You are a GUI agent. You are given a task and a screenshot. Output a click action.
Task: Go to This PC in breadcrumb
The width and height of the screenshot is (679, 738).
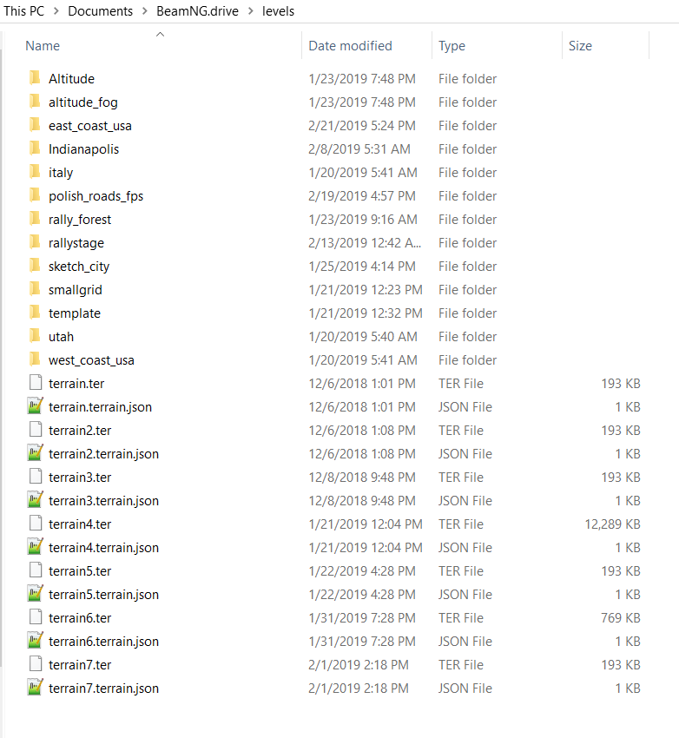coord(23,10)
